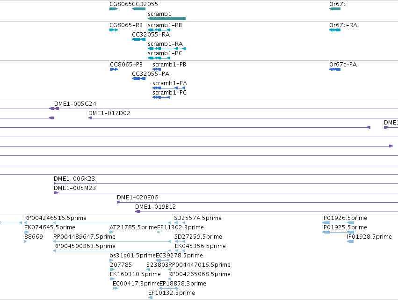
Task: Click the DME1-005M23 clone label
Action: pyautogui.click(x=75, y=188)
